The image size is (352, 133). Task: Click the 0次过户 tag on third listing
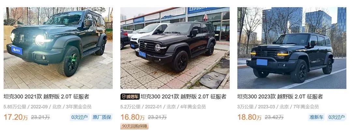(336, 117)
